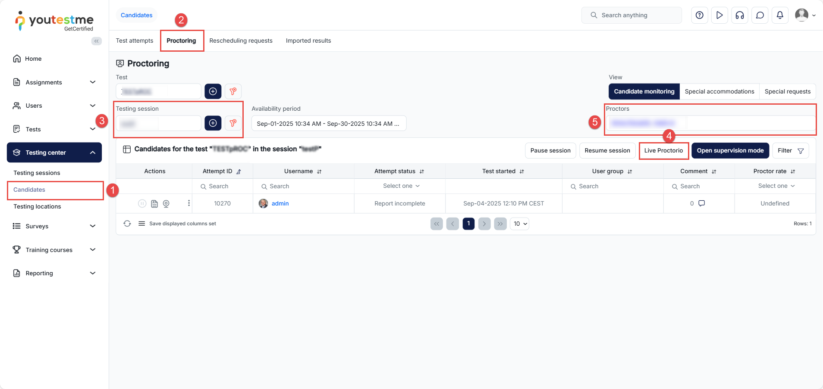Click the play video tutorial icon
Screen dimensions: 823x389
(x=719, y=15)
